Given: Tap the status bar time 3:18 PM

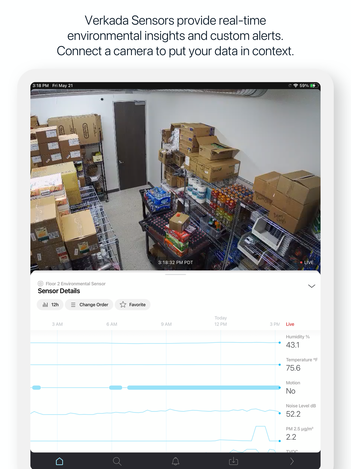Looking at the screenshot, I should click(41, 85).
